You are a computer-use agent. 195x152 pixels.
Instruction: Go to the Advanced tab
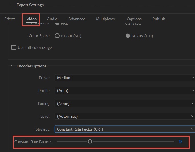tap(77, 19)
